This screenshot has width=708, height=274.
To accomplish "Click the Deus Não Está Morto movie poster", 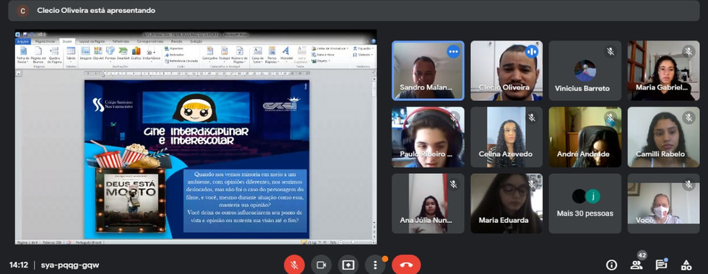I will (130, 200).
